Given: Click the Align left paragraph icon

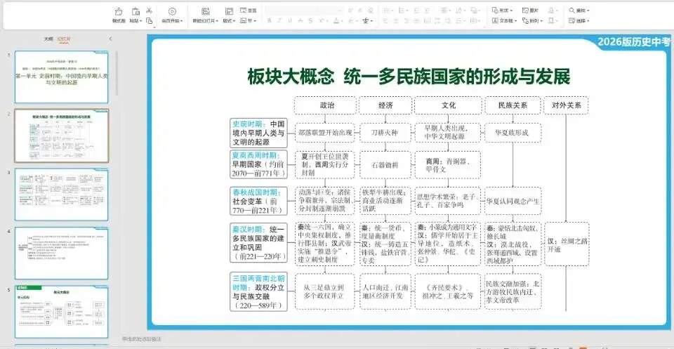Looking at the screenshot, I should [x=385, y=20].
